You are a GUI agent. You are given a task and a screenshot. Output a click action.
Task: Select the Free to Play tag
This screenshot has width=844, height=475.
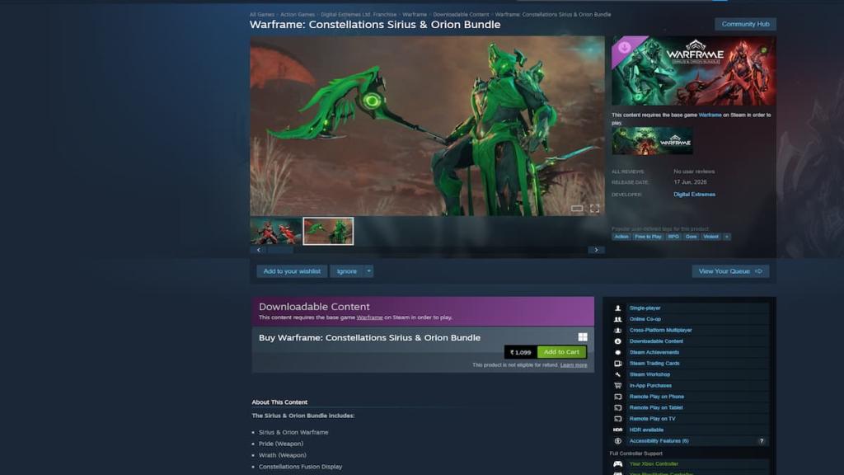pos(648,237)
